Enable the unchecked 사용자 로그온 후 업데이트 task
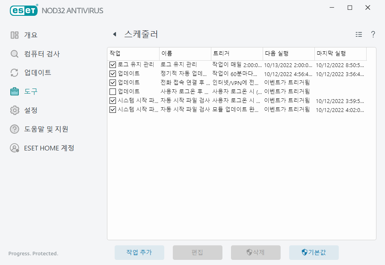Screen dimensions: 385x265 (x=113, y=91)
